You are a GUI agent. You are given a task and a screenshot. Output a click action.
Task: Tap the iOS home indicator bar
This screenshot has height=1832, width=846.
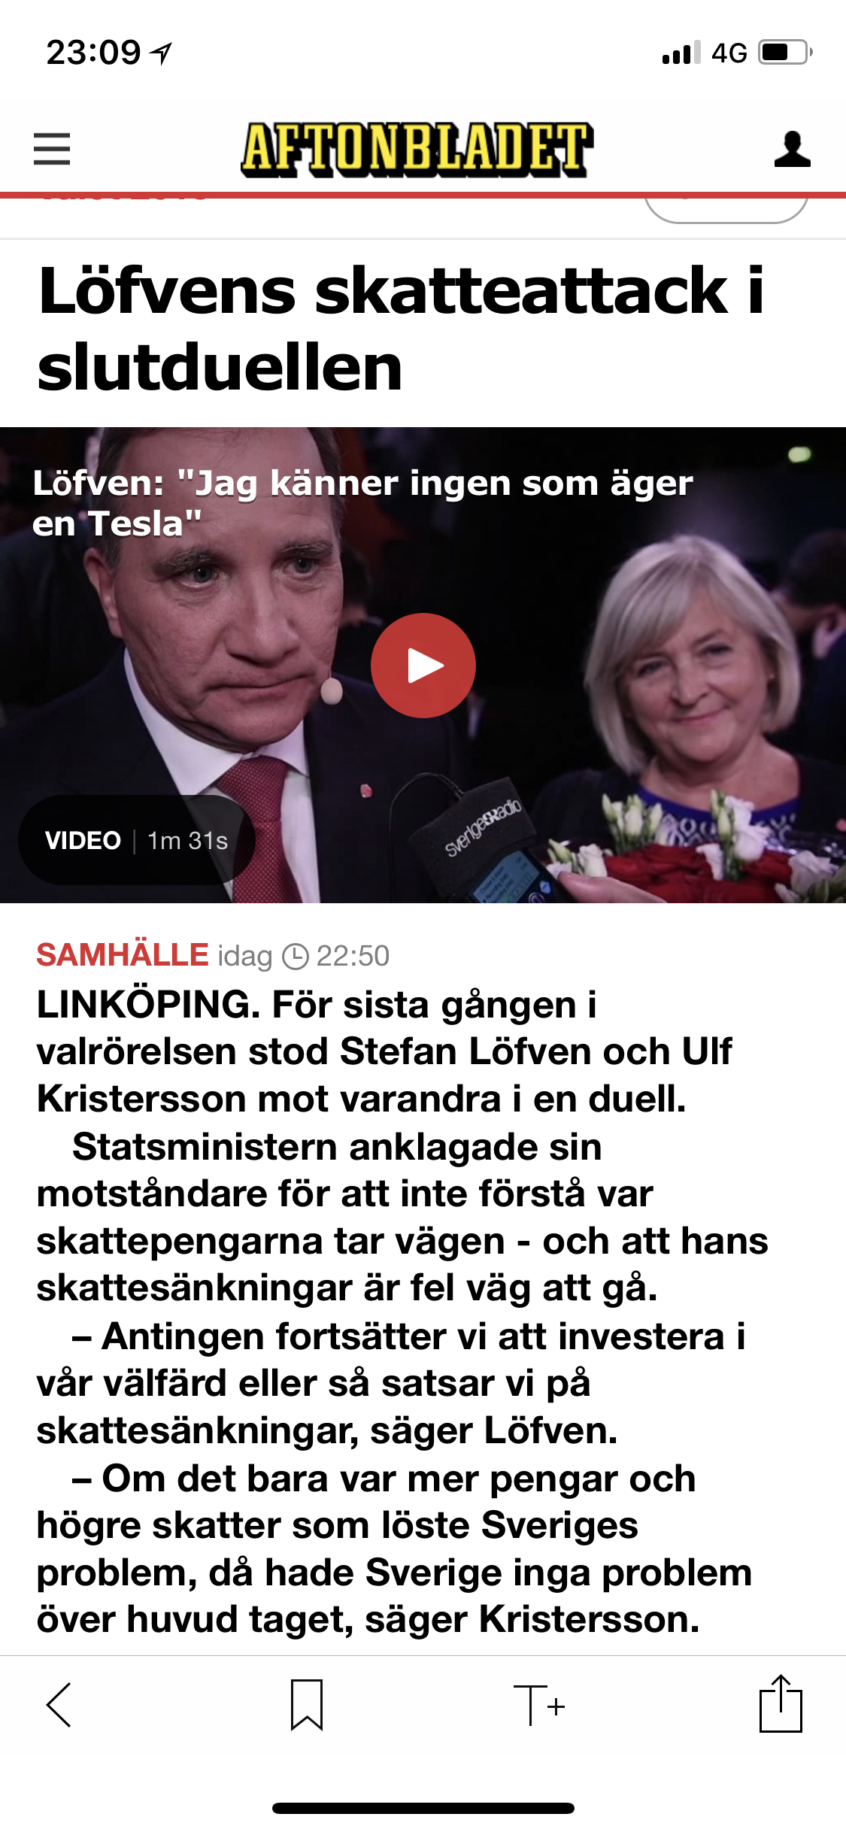tap(423, 1808)
